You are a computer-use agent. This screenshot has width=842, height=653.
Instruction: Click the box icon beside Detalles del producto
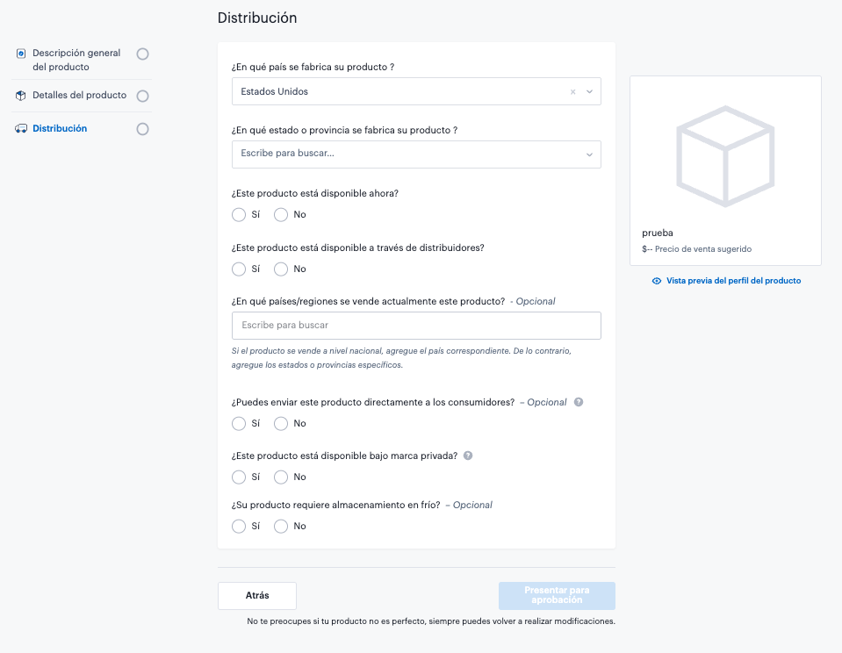[x=21, y=96]
